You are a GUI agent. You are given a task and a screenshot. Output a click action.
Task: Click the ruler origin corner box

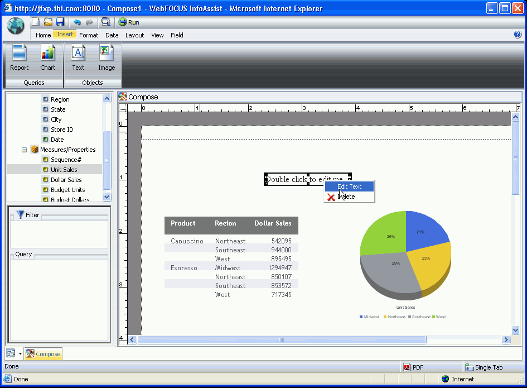(123, 108)
